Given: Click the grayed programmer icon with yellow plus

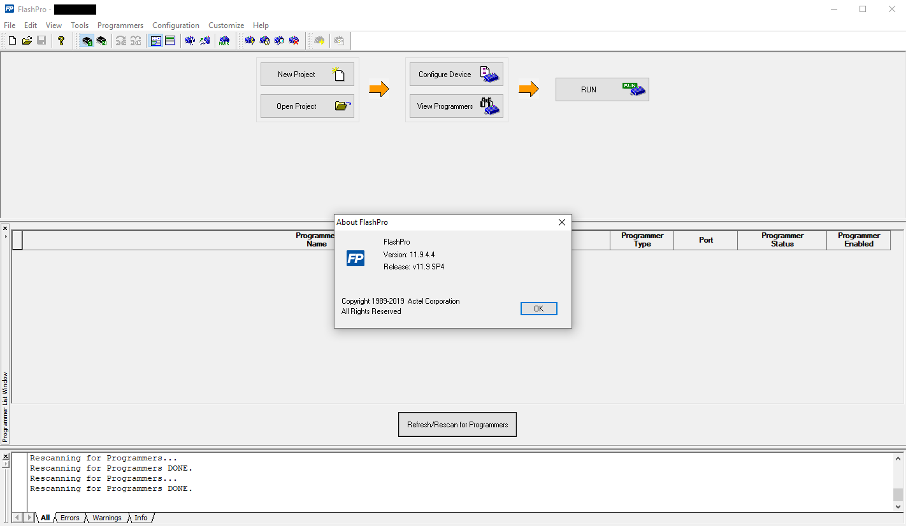Looking at the screenshot, I should pyautogui.click(x=319, y=41).
